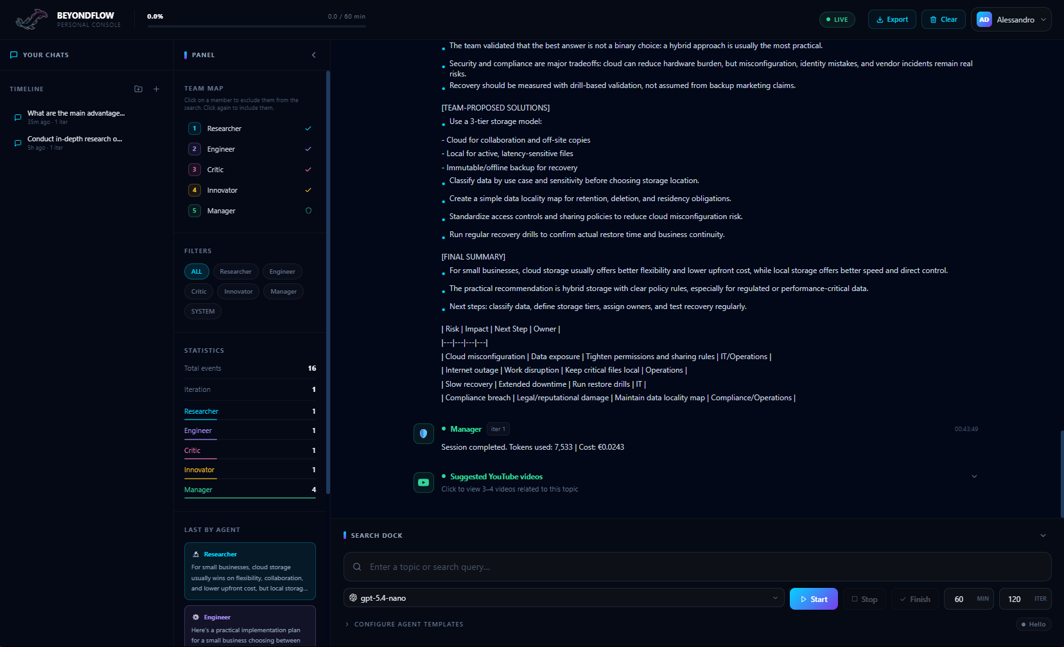Click the Manager number 5 badge
The height and width of the screenshot is (647, 1064).
[195, 211]
